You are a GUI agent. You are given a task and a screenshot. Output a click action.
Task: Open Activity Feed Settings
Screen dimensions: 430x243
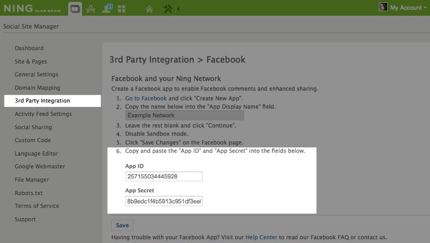[43, 114]
